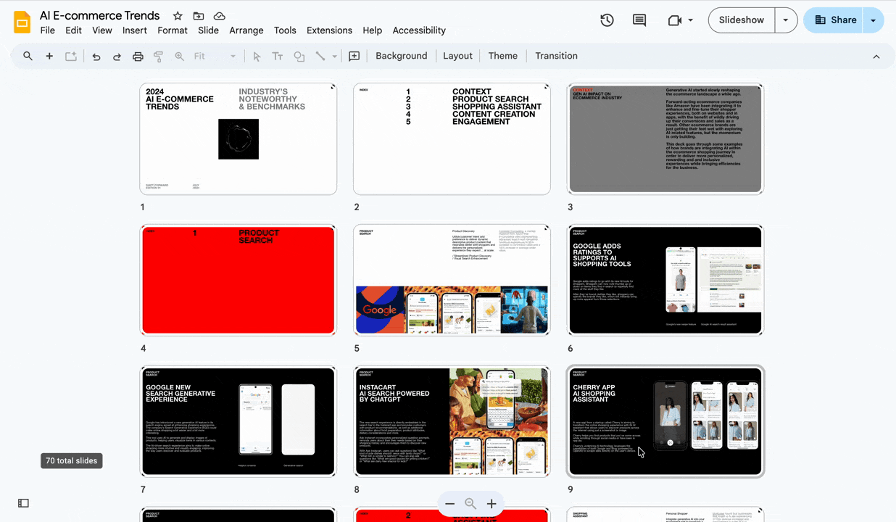Click the redo arrow
The height and width of the screenshot is (522, 896).
pos(117,56)
